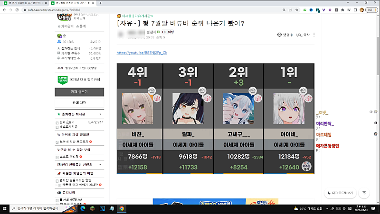380x214 pixels.
Task: Show hidden system tray icons chevron
Action: click(x=327, y=208)
